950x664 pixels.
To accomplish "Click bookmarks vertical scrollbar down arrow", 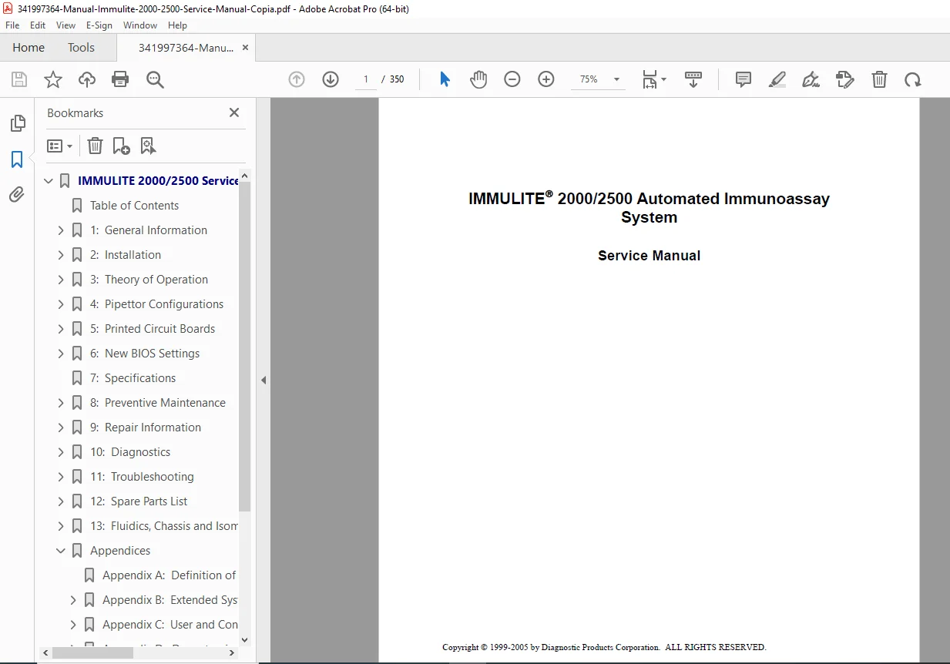I will (x=245, y=639).
